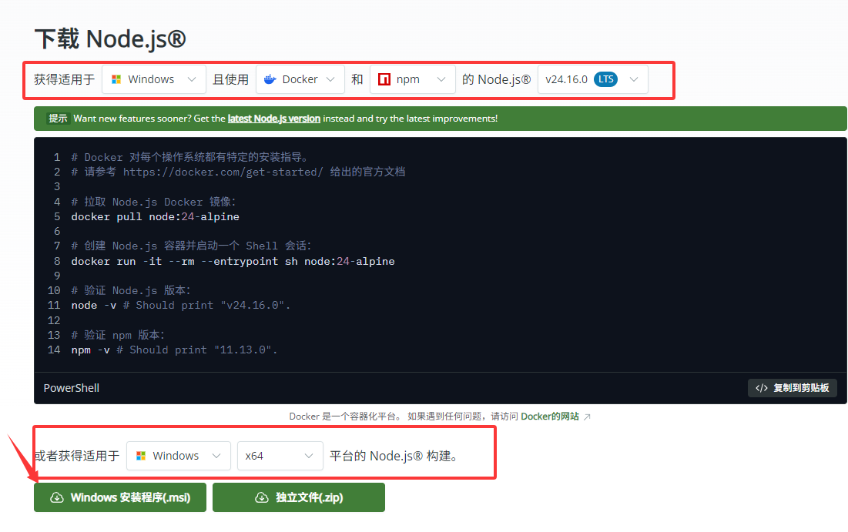Image resolution: width=848 pixels, height=532 pixels.
Task: Open the v24.16.0 LTS version dropdown
Action: pyautogui.click(x=593, y=79)
